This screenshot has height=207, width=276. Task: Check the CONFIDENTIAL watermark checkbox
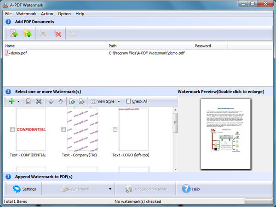click(x=12, y=129)
